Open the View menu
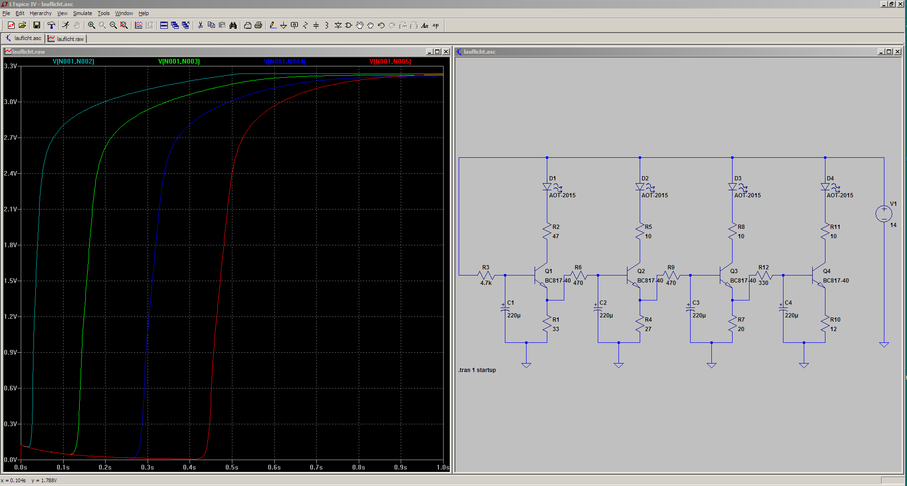Image resolution: width=907 pixels, height=486 pixels. (x=62, y=13)
